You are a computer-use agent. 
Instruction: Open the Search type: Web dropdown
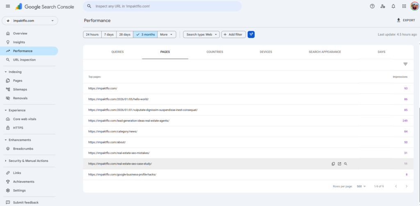tap(201, 34)
